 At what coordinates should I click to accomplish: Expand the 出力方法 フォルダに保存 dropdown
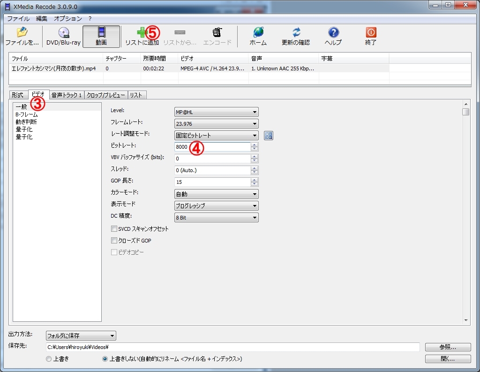[x=81, y=336]
